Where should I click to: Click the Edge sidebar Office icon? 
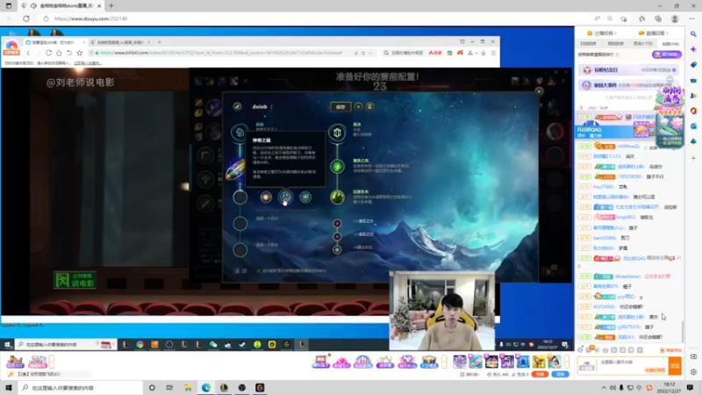(693, 111)
